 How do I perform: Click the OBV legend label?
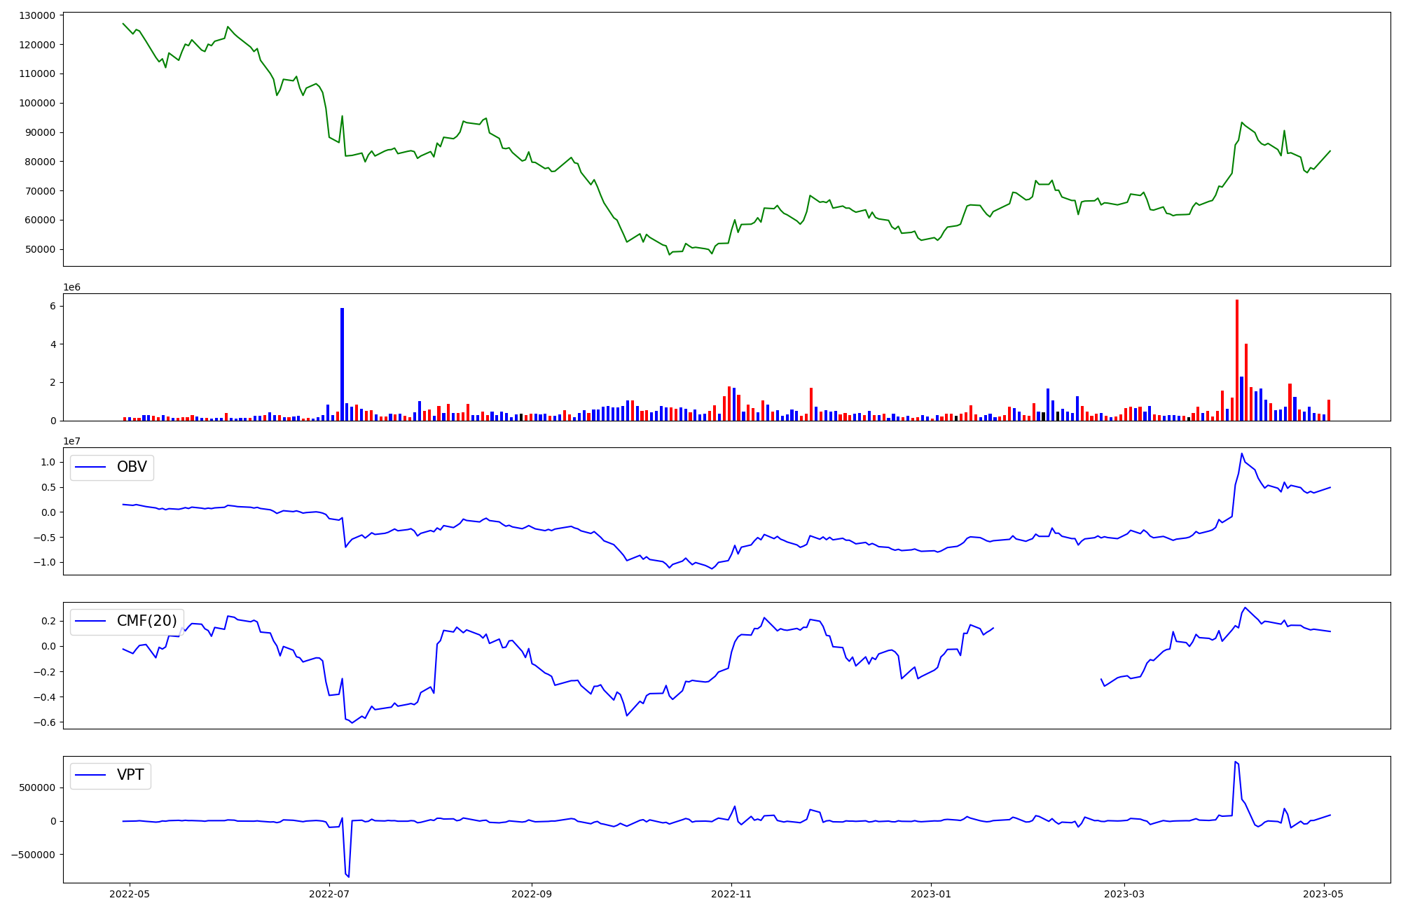[132, 467]
